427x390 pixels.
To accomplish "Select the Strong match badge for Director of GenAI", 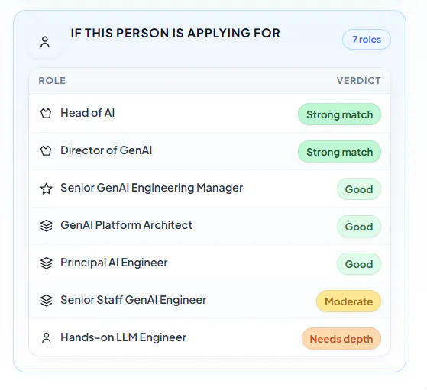I will [339, 152].
